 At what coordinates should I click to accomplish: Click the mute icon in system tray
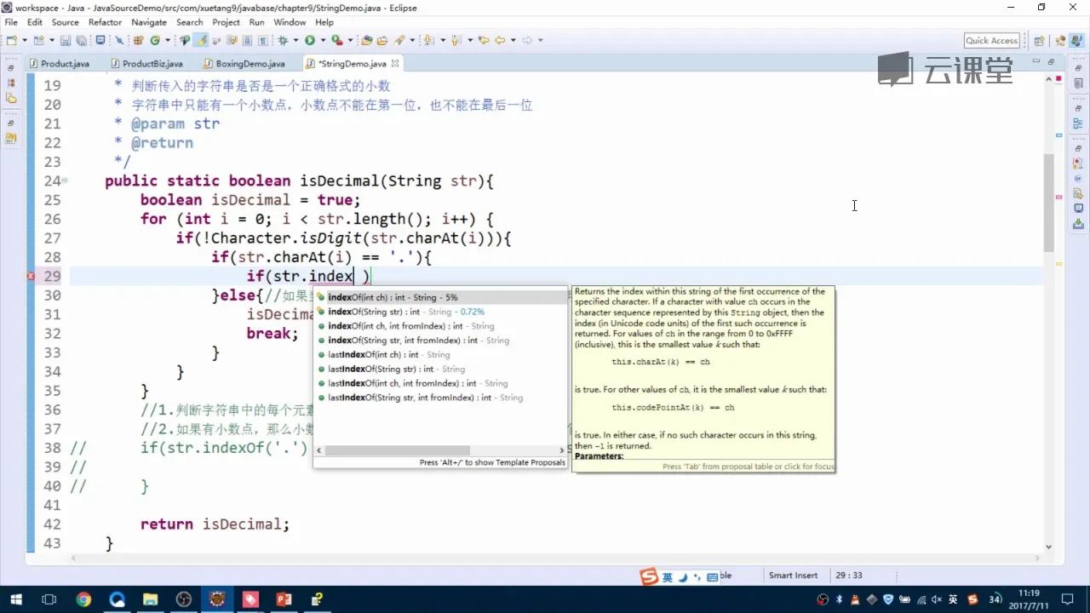[x=935, y=599]
